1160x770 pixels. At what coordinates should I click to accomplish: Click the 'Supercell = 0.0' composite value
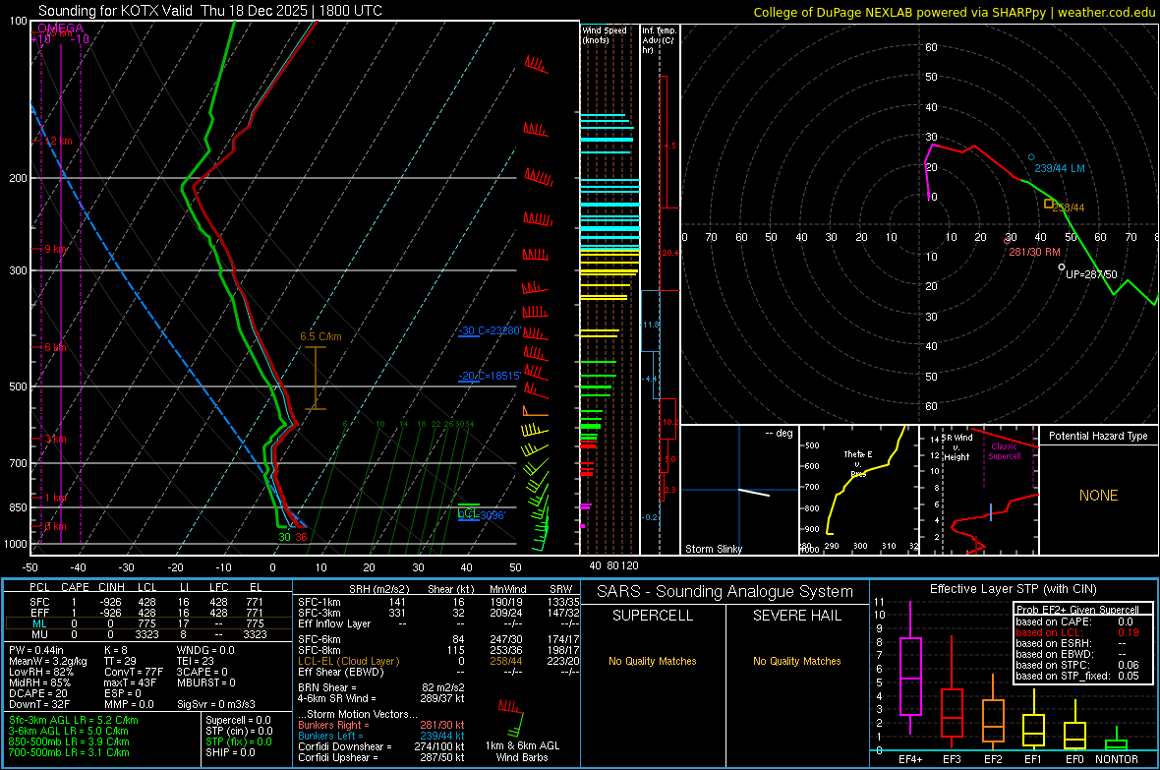(x=238, y=720)
